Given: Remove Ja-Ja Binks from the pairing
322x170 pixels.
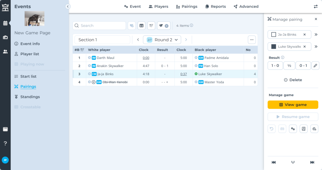Looking at the screenshot, I should (304, 35).
